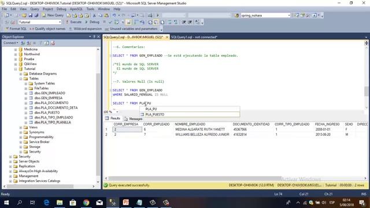Viewport: 370px width, 208px height.
Task: Click the Increase indent icon
Action: click(190, 22)
